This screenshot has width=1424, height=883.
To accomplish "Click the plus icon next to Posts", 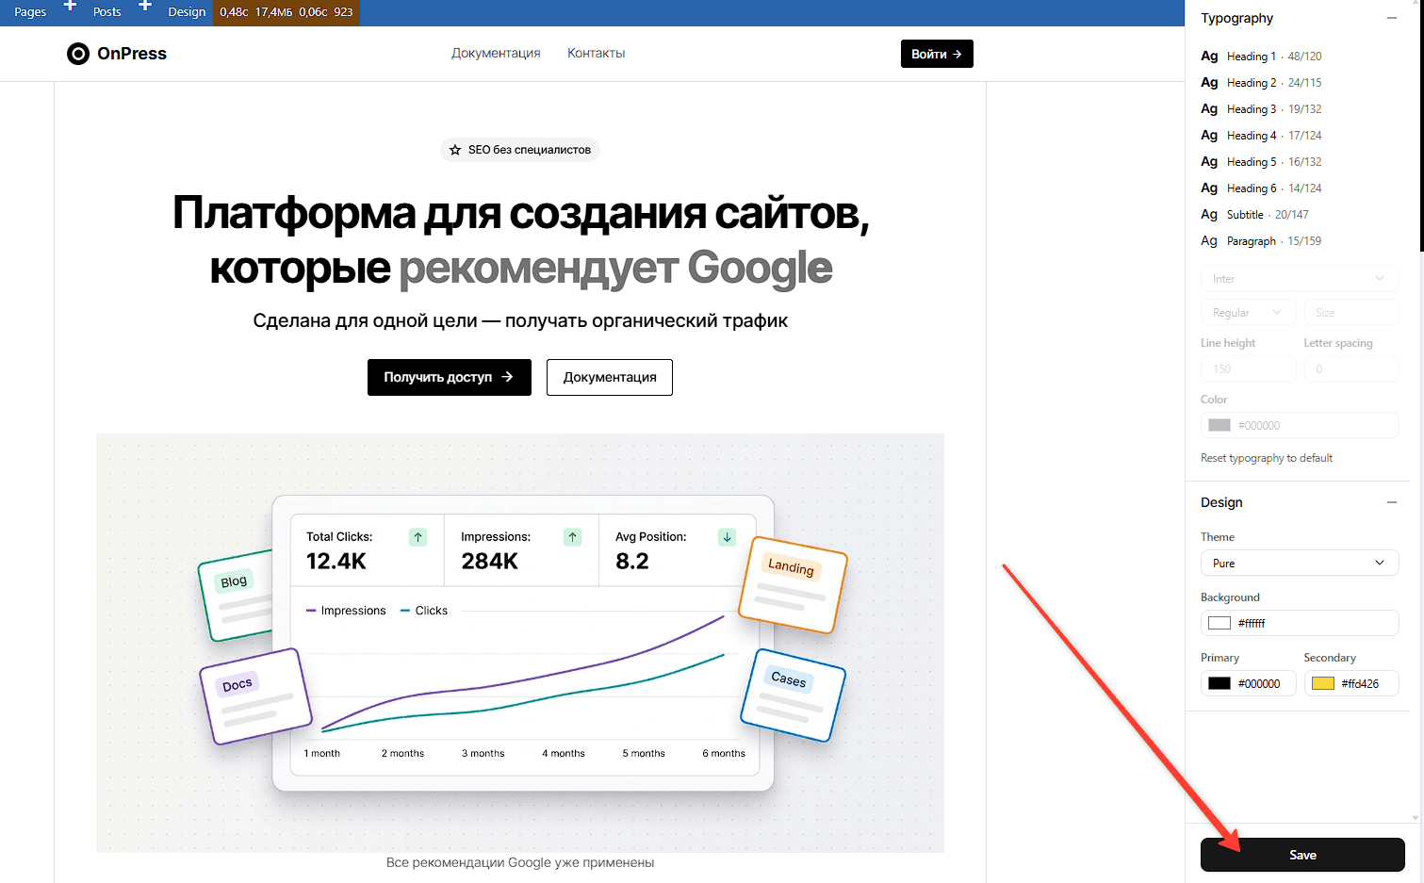I will tap(145, 7).
